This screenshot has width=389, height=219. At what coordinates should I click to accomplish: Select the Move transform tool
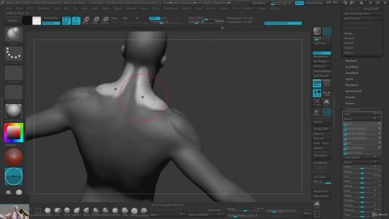[x=86, y=20]
